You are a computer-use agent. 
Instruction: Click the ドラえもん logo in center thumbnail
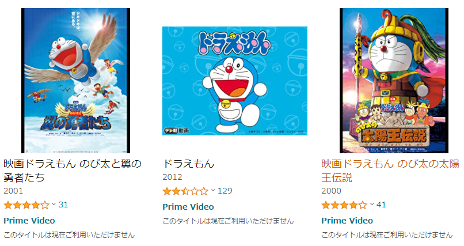click(x=234, y=44)
